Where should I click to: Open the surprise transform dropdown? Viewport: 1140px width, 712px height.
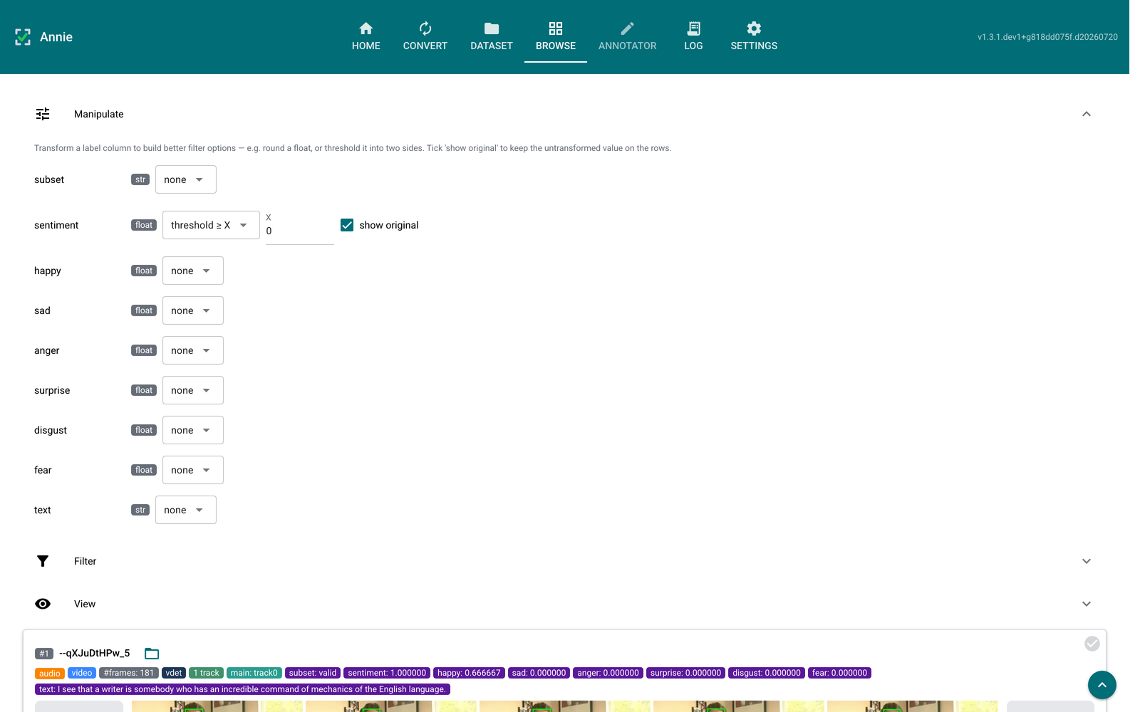(x=193, y=390)
